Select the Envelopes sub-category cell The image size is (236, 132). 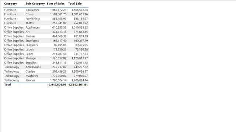click(x=32, y=41)
